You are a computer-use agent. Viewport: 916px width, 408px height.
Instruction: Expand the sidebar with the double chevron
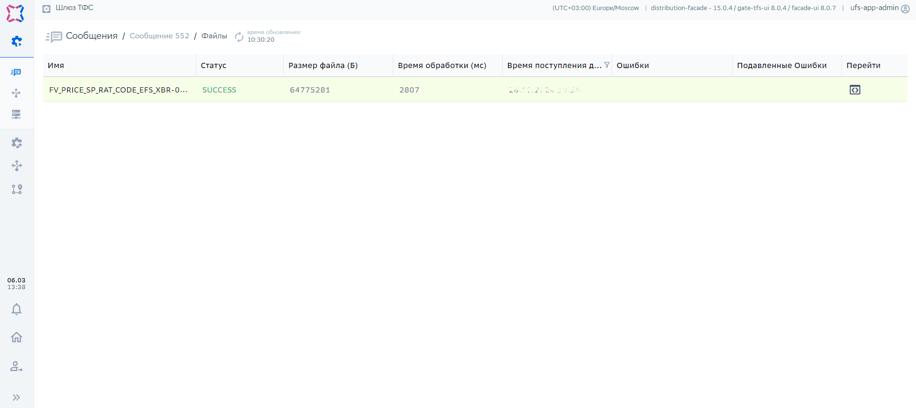pyautogui.click(x=16, y=397)
